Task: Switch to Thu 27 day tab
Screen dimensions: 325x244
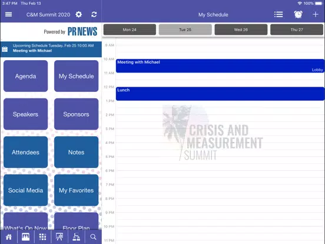Action: 297,29
